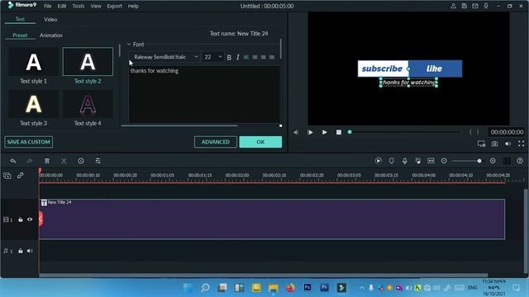Open preview display settings monitor icon
529x297 pixels.
[x=481, y=144]
